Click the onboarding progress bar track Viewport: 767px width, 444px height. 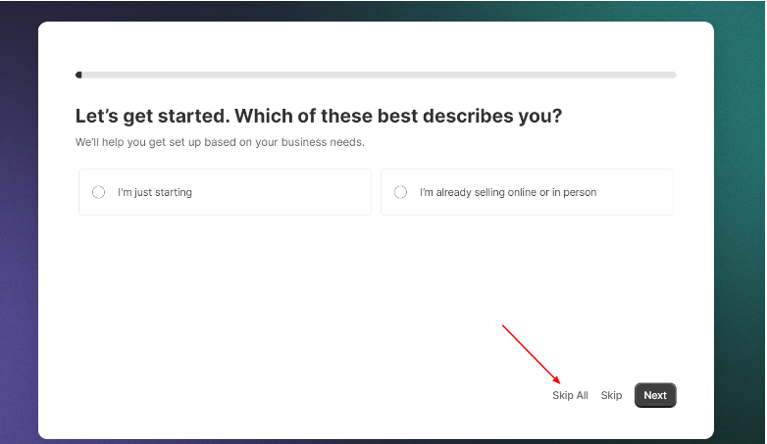point(376,74)
